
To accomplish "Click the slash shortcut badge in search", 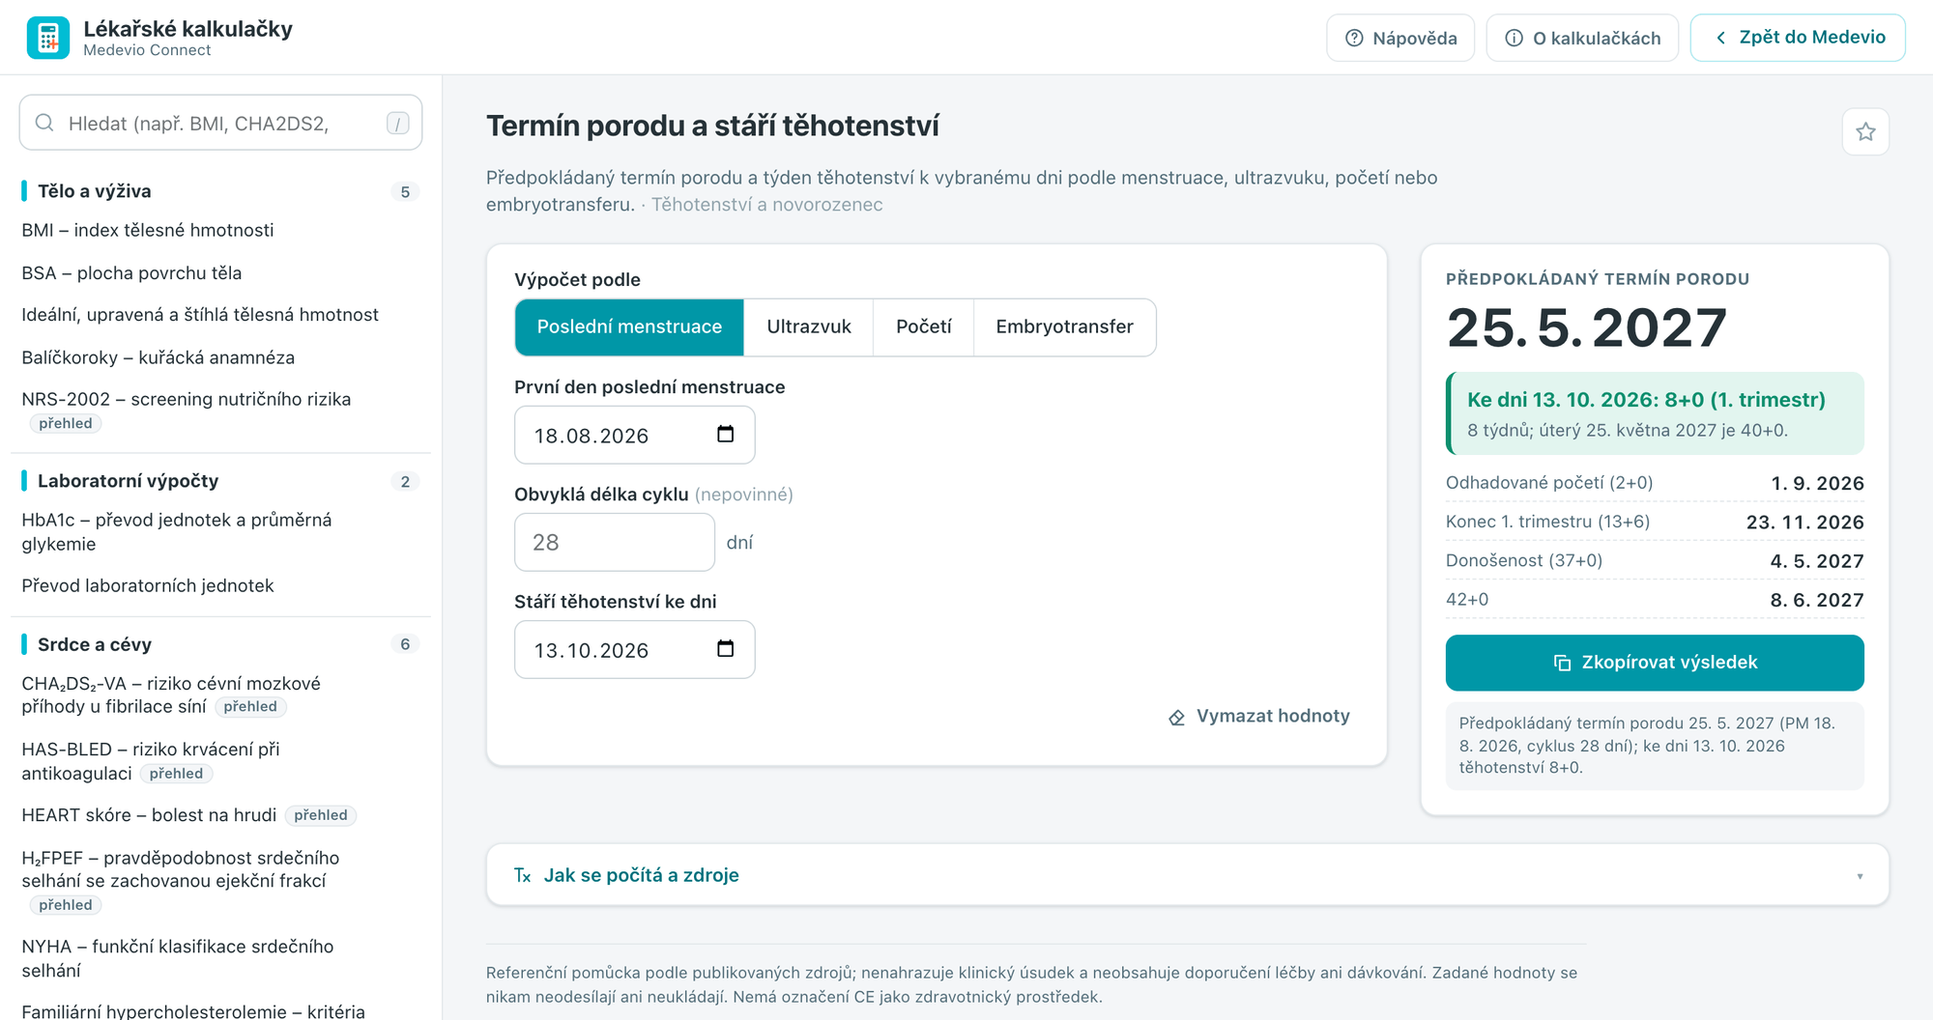I will [x=397, y=123].
